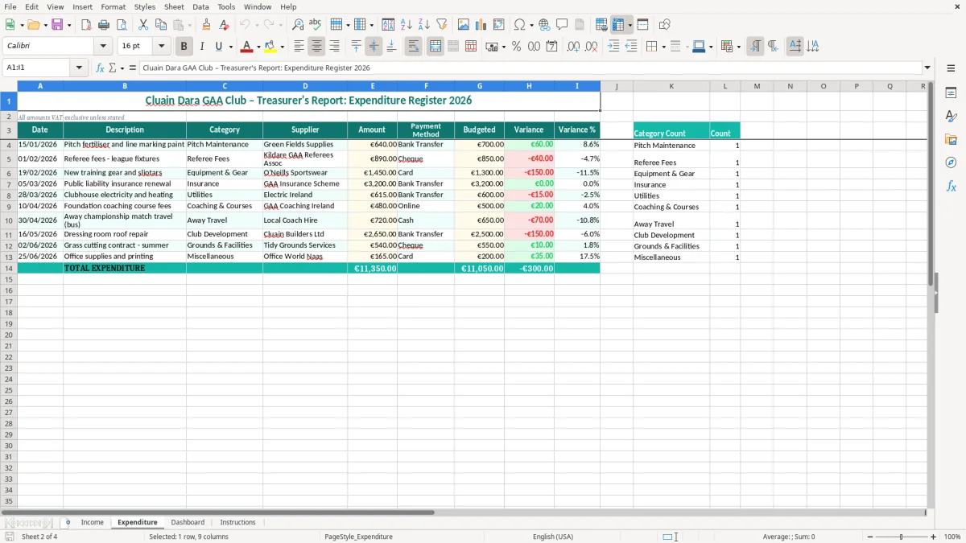This screenshot has height=543, width=966.
Task: Open the Borders dropdown arrow
Action: 664,47
